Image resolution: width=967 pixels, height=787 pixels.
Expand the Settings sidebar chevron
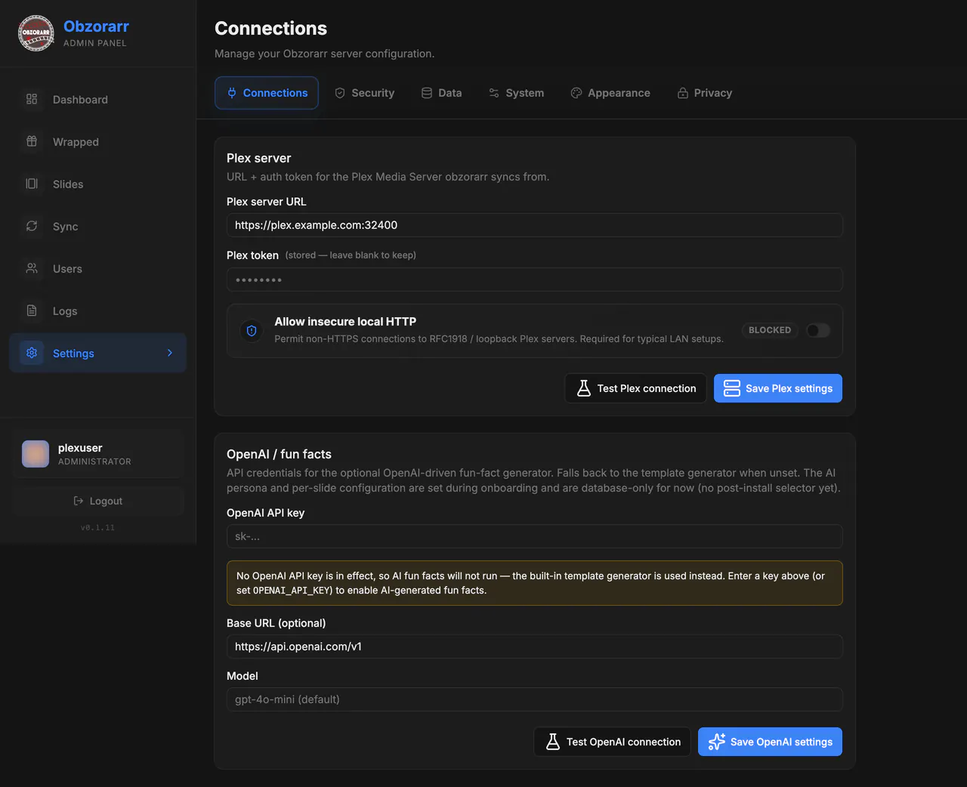coord(170,353)
